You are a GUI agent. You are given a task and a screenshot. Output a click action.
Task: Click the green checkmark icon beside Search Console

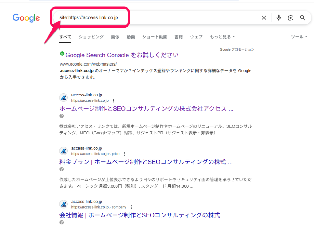[62, 54]
